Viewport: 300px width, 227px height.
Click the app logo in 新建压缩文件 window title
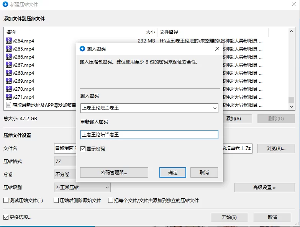tap(5, 4)
